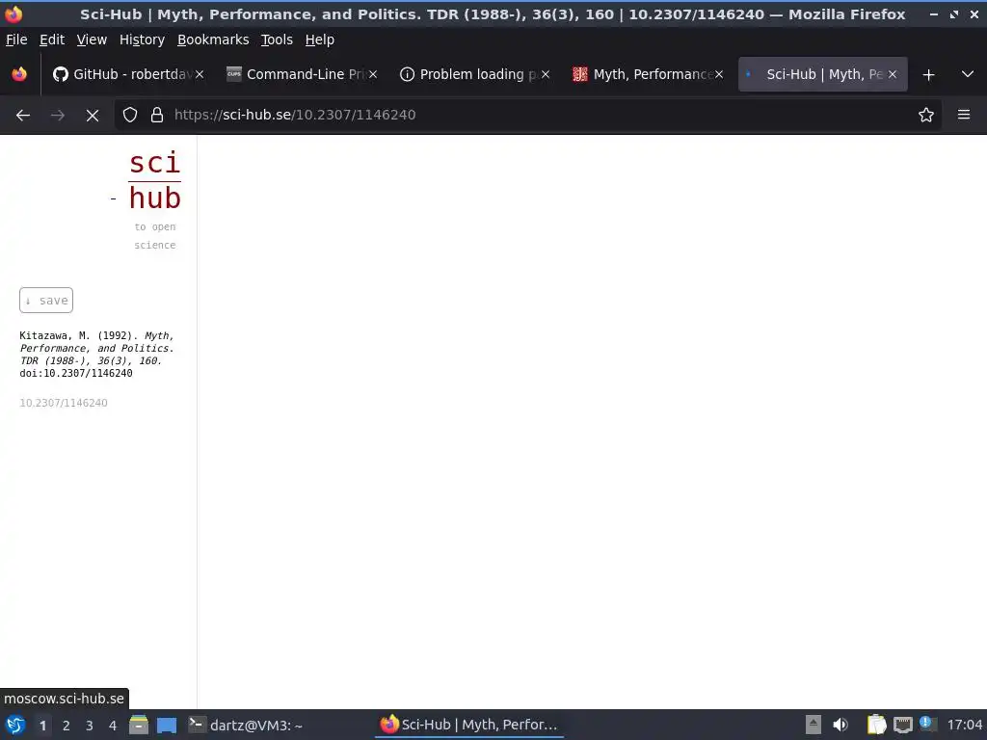The width and height of the screenshot is (987, 740).
Task: Minimize the Firefox window
Action: tap(933, 13)
